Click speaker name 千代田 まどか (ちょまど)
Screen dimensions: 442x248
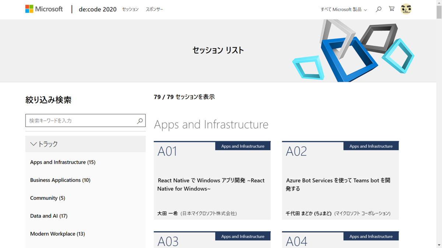pos(309,213)
